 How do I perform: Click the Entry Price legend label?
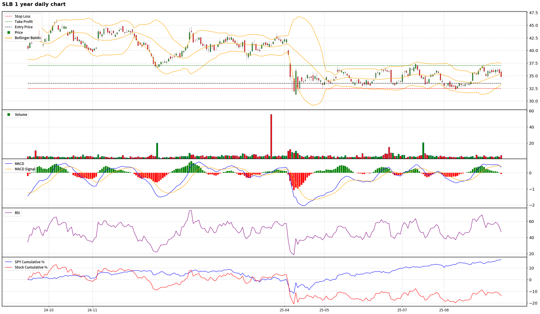pos(24,27)
